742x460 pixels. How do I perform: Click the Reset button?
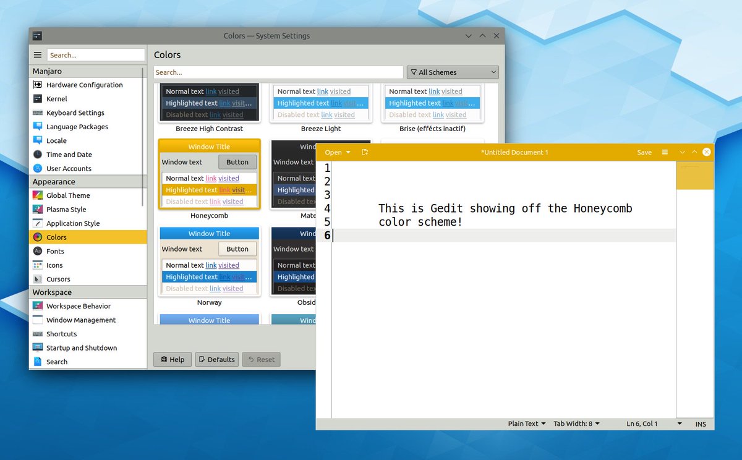pyautogui.click(x=261, y=359)
